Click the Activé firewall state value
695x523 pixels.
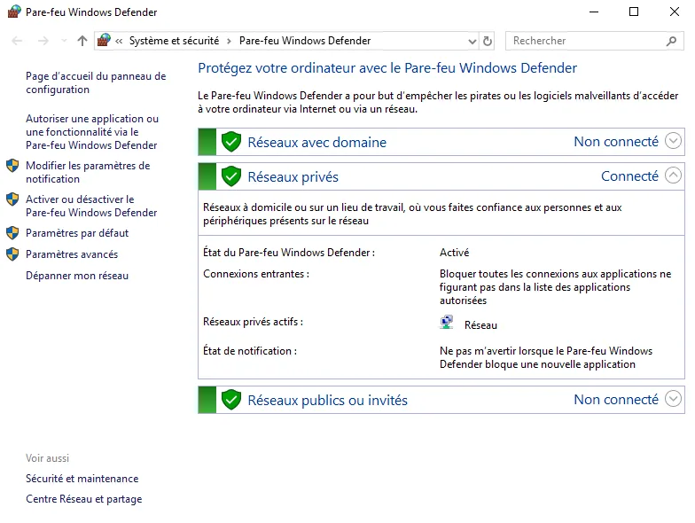coord(454,253)
